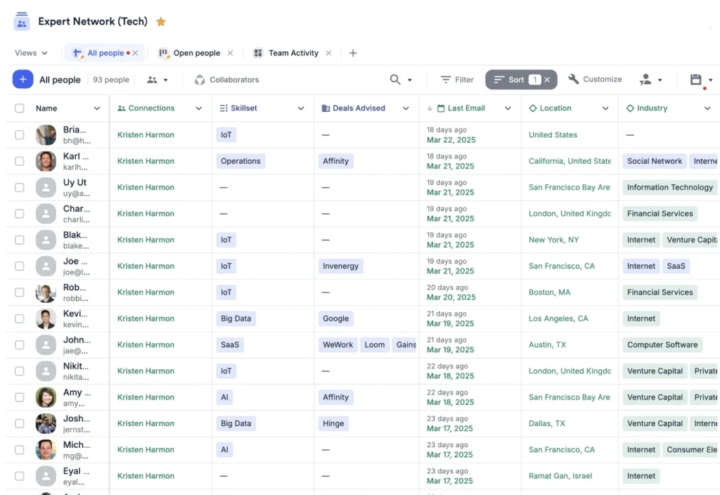
Task: Switch to the Open people tab
Action: pos(196,53)
